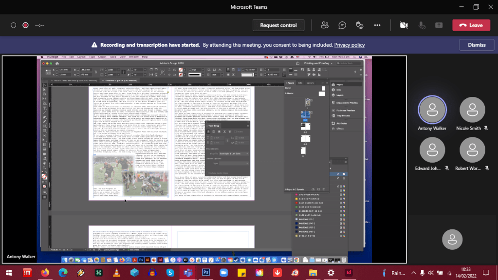Open the Privacy policy link
The image size is (498, 280).
[x=349, y=45]
